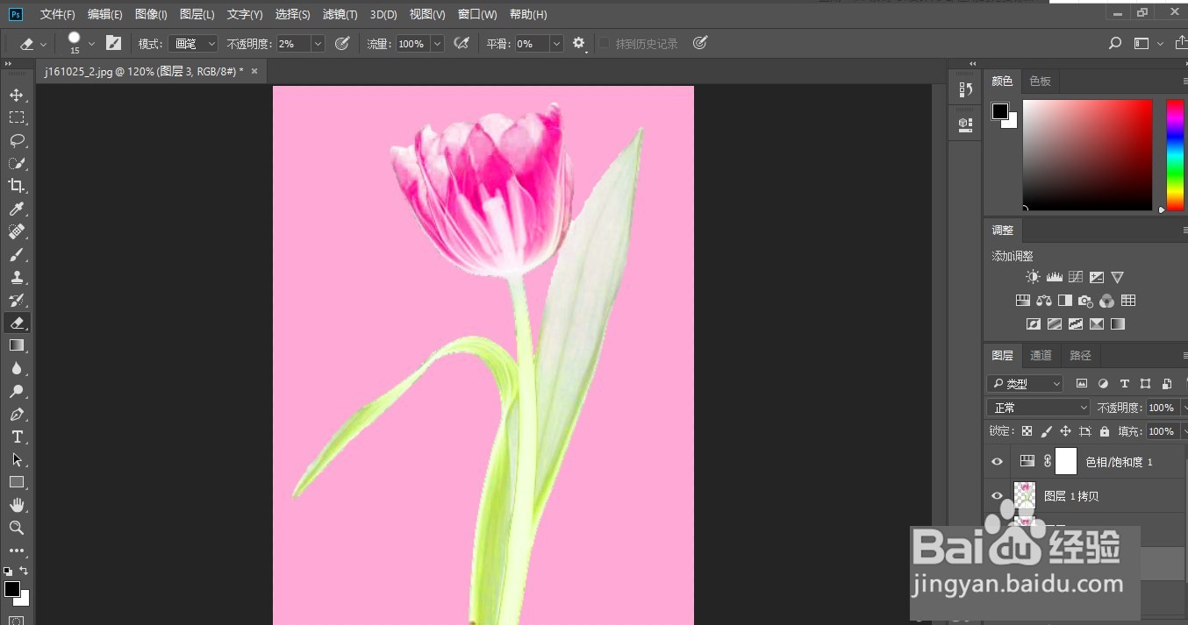Select the Path Selection tool
1188x625 pixels.
(x=17, y=459)
